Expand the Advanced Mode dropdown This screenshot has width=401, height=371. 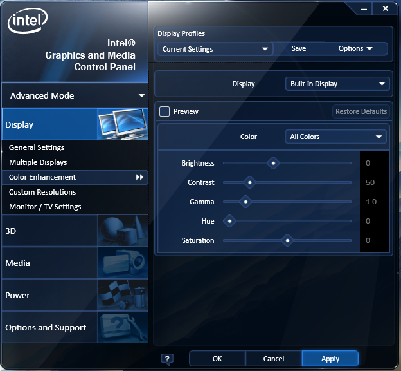[x=75, y=95]
